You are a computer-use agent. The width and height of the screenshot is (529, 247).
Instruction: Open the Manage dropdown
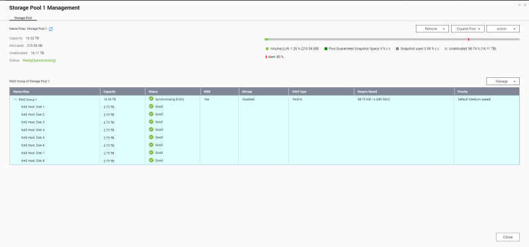503,81
